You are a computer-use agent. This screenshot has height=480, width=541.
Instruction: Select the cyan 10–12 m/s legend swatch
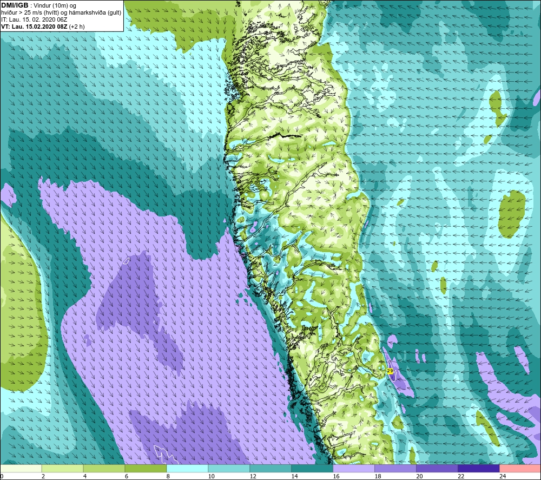[229, 468]
